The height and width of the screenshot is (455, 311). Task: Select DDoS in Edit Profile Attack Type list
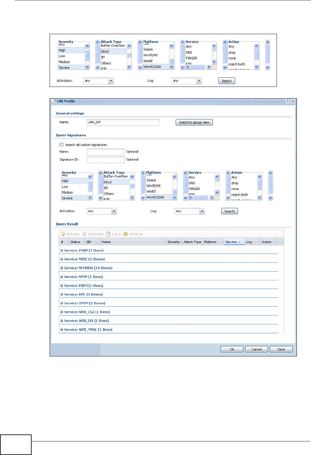(x=116, y=182)
